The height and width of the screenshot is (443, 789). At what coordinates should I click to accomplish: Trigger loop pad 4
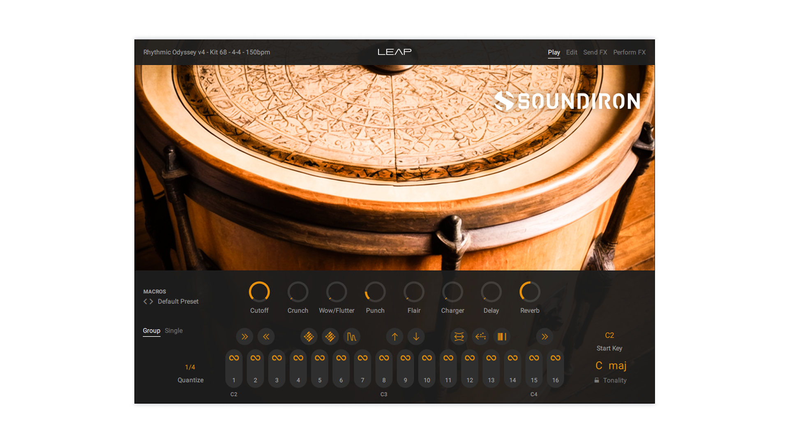[x=298, y=369]
